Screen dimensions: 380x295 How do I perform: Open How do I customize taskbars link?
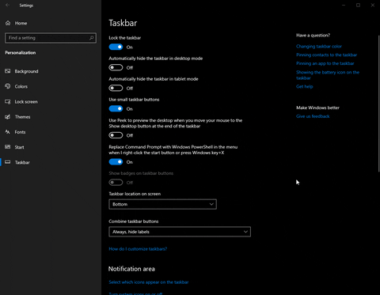click(138, 249)
